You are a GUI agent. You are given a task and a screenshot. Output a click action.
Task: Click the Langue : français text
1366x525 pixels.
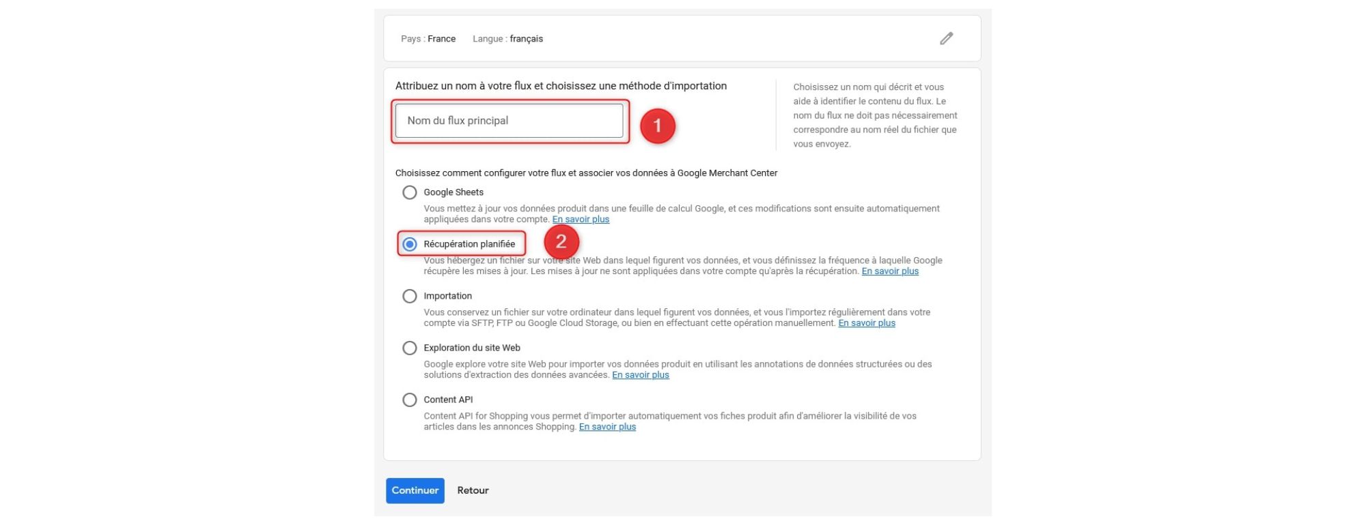coord(507,39)
